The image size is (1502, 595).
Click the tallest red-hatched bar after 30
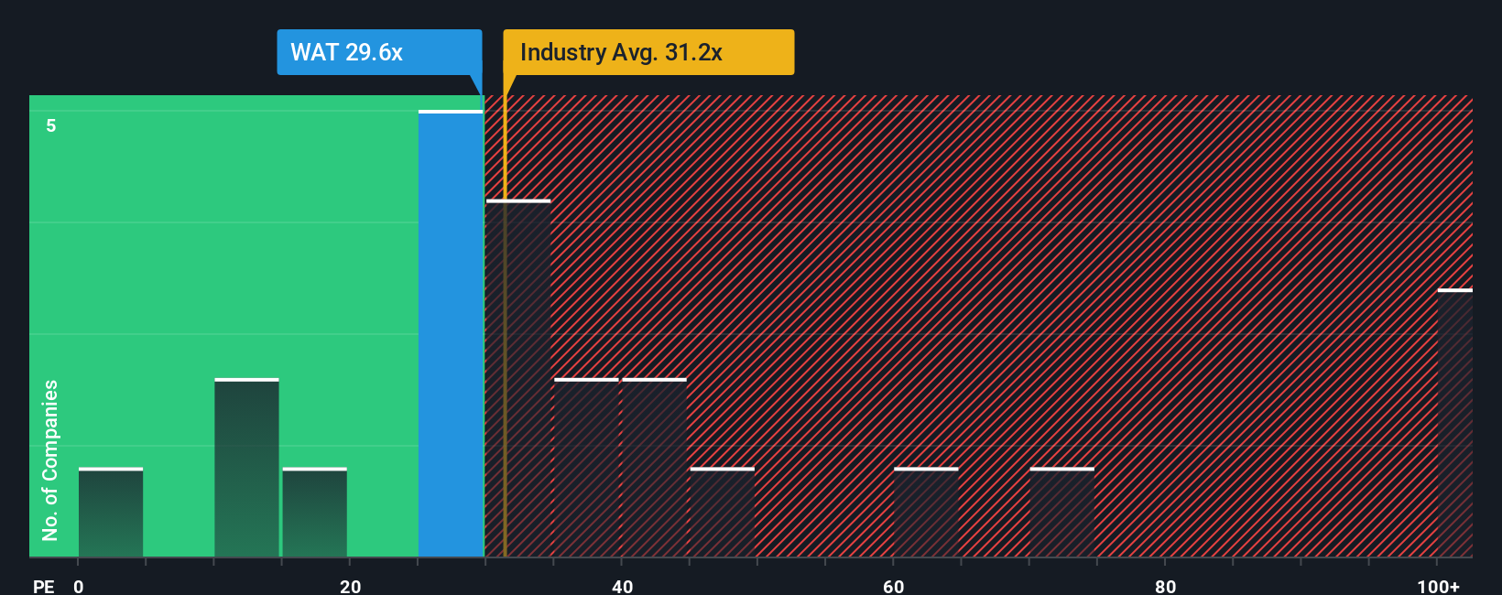tap(518, 378)
